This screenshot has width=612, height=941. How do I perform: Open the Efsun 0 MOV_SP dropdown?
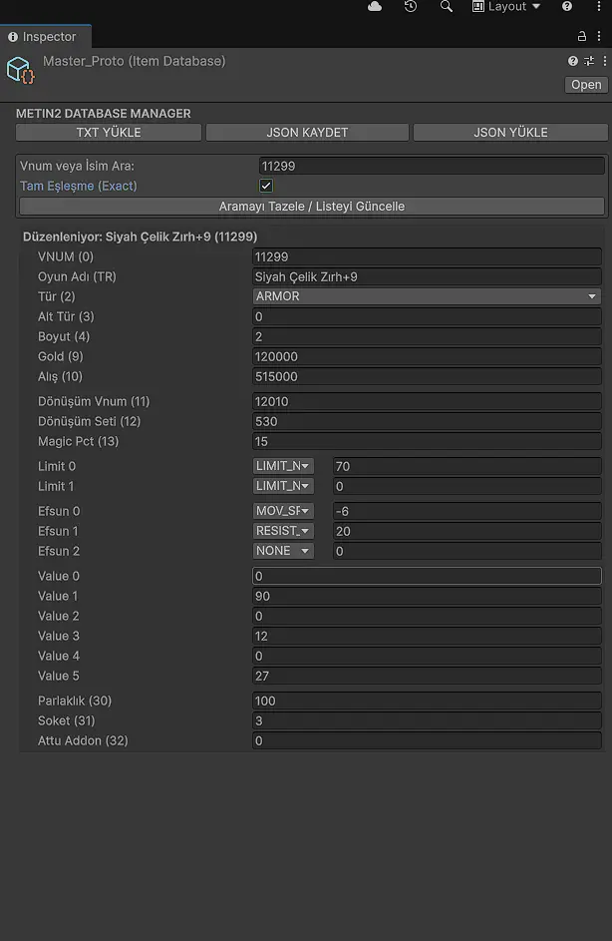[x=284, y=511]
